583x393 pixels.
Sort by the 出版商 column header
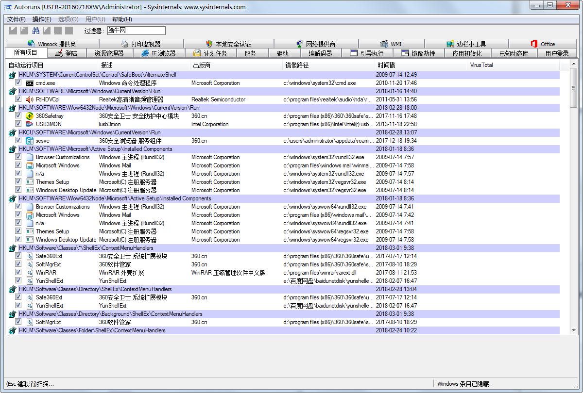tap(237, 65)
